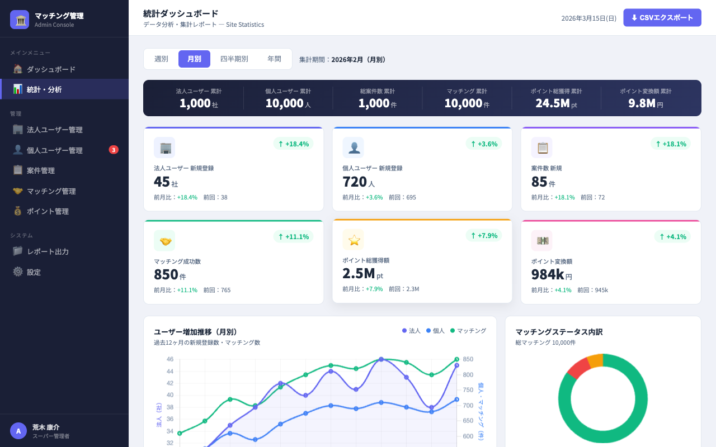
Task: Click the handshake icon on マッチング成功数 card
Action: (164, 241)
